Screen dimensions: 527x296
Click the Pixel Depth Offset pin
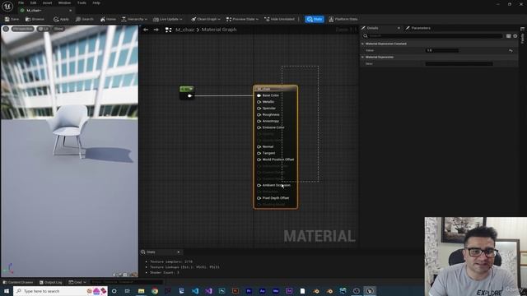click(259, 198)
